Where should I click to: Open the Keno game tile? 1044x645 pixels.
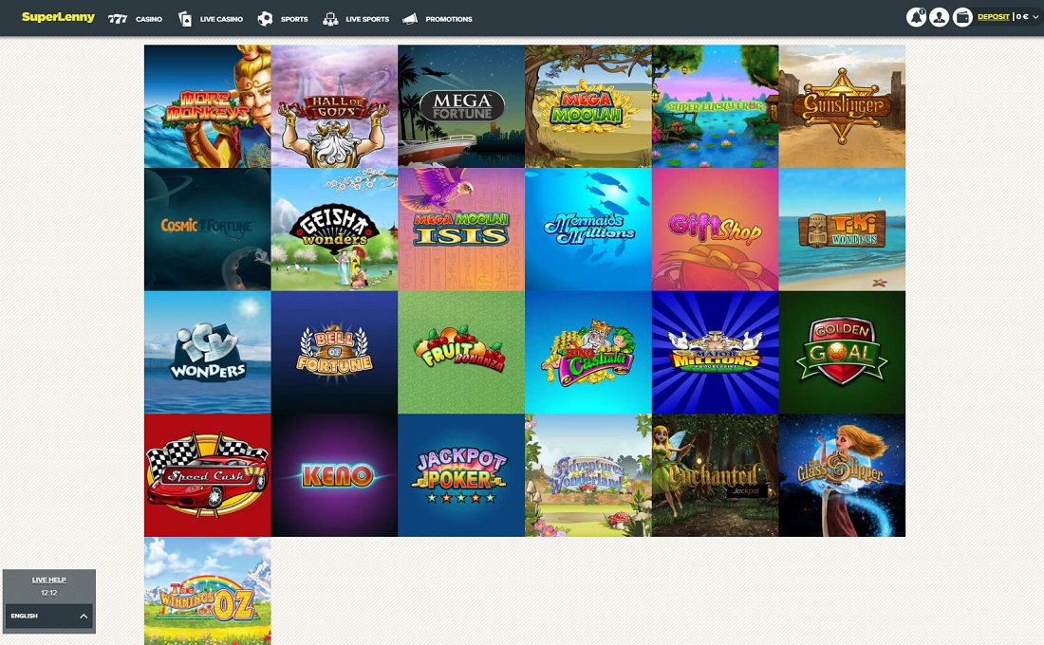334,475
